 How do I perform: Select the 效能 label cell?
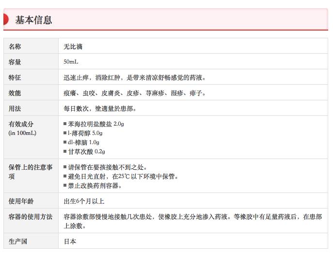point(31,93)
